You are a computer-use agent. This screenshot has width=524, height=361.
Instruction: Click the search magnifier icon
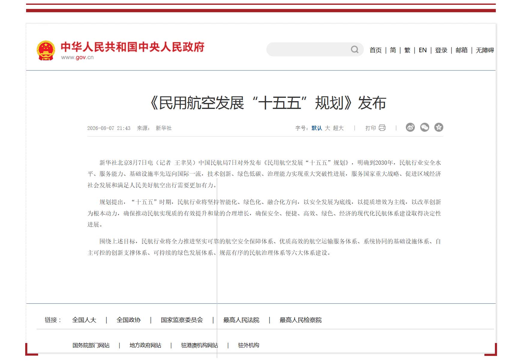(355, 50)
